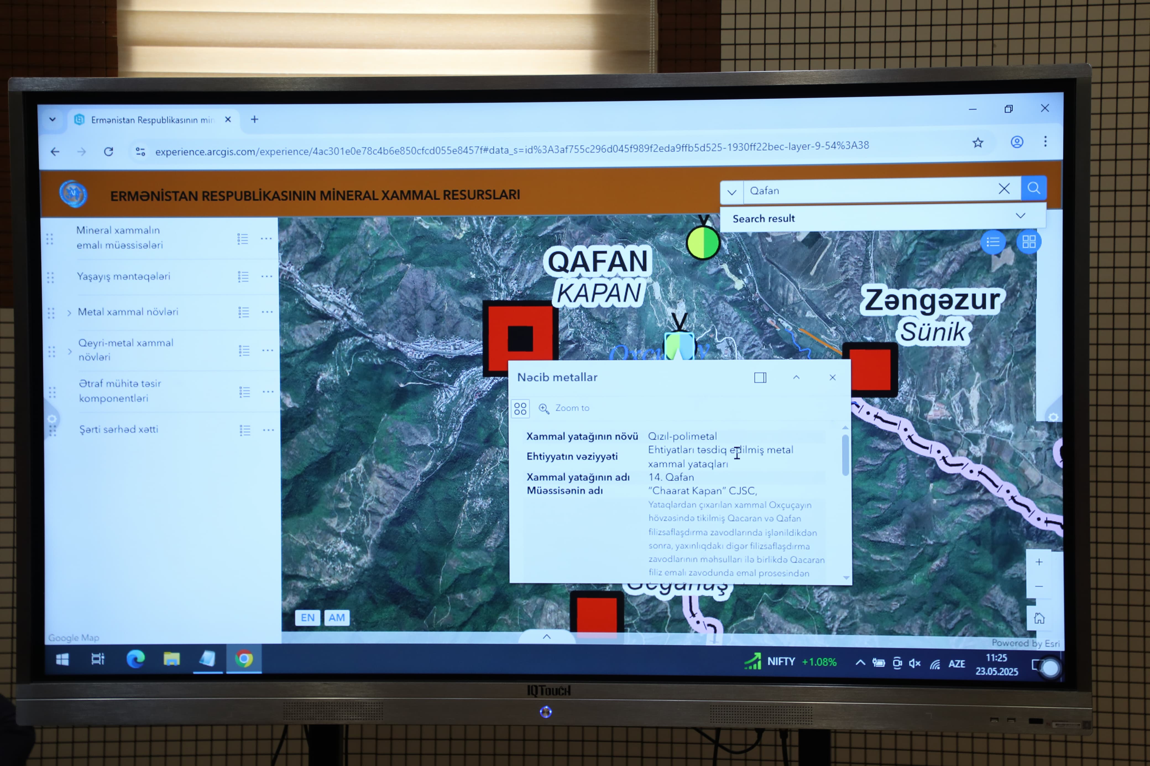This screenshot has height=766, width=1150.
Task: Zoom out of the map
Action: click(x=1039, y=586)
